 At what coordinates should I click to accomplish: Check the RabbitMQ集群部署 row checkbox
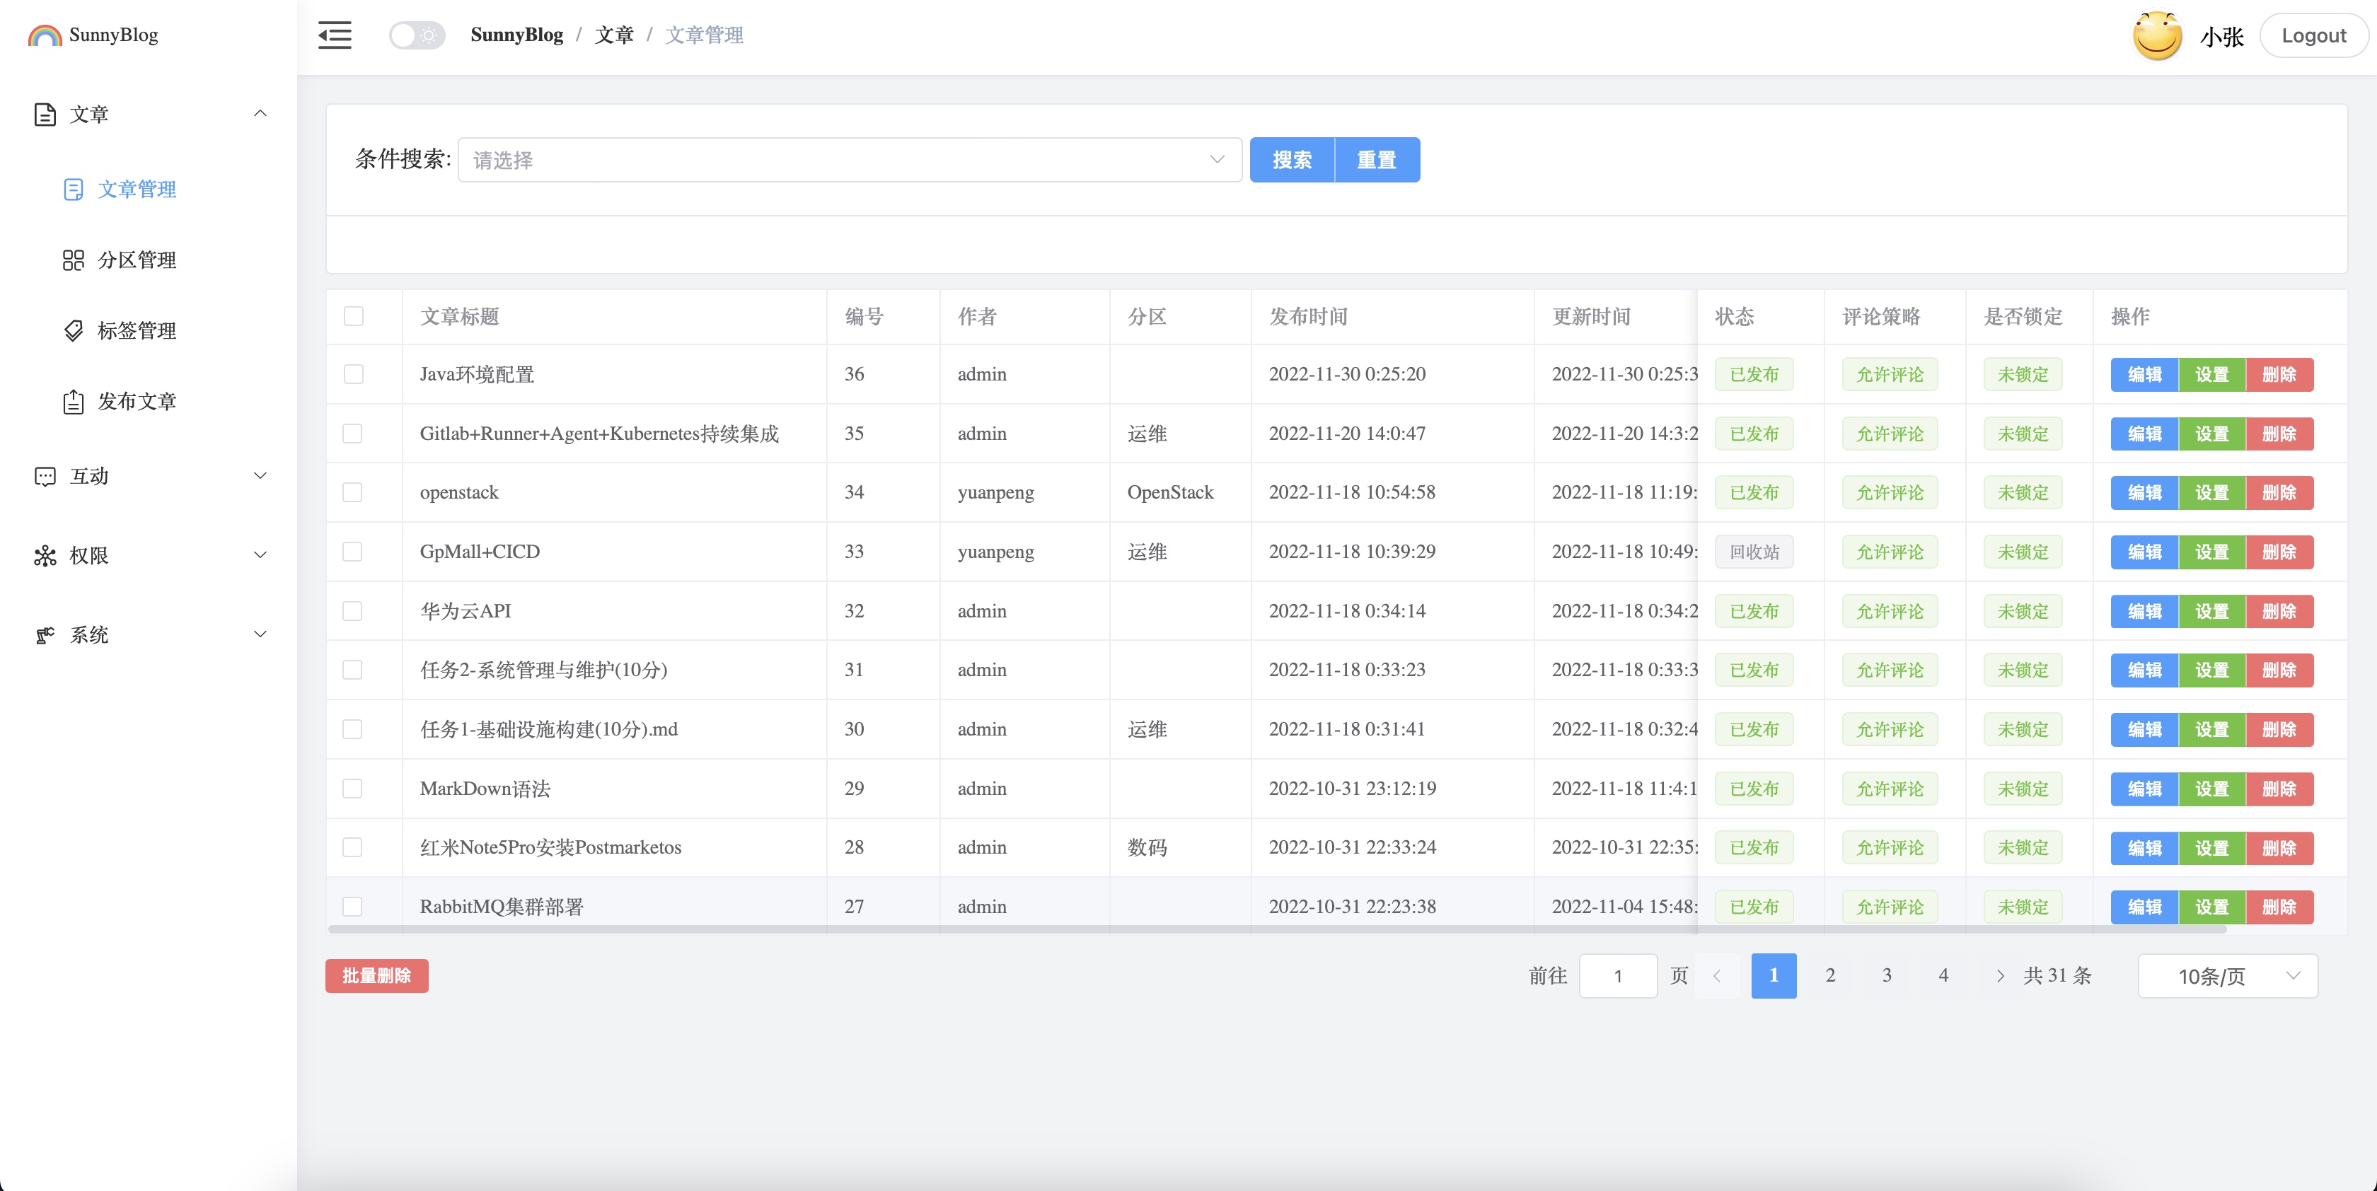(x=354, y=907)
